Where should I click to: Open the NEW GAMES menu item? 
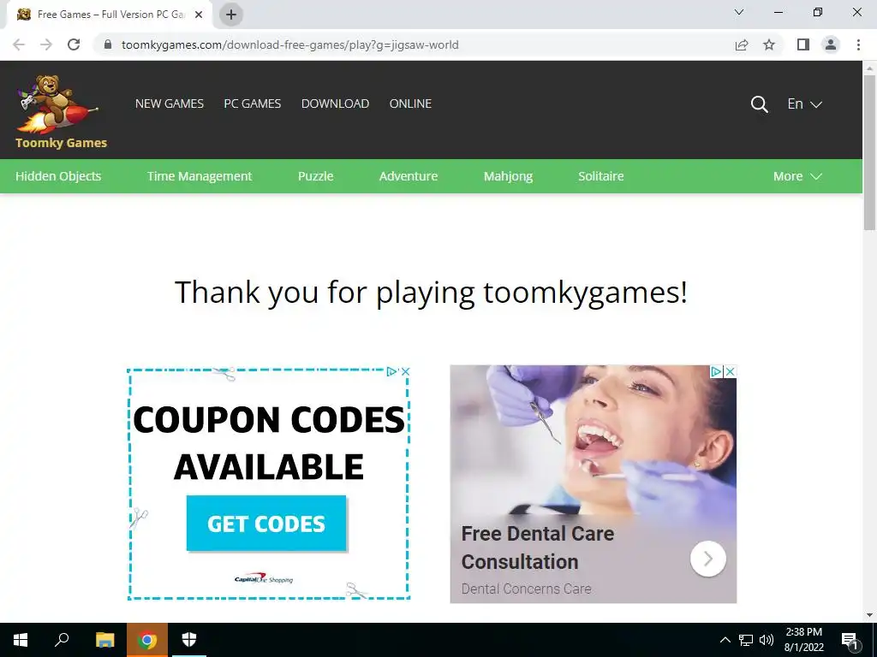[170, 104]
